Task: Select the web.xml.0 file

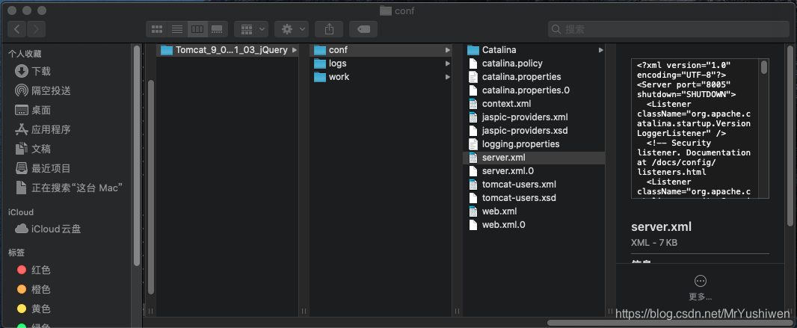Action: pos(534,225)
